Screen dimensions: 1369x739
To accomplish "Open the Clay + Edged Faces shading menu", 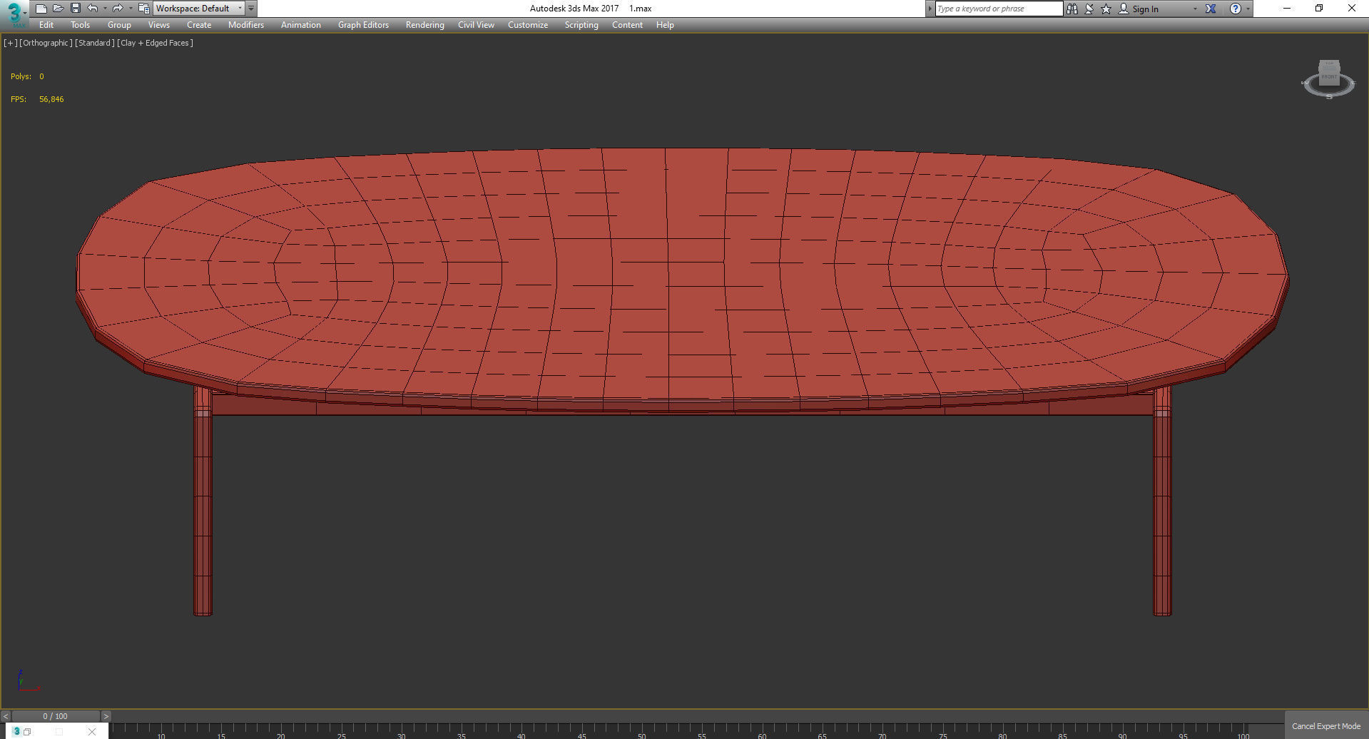I will 156,43.
